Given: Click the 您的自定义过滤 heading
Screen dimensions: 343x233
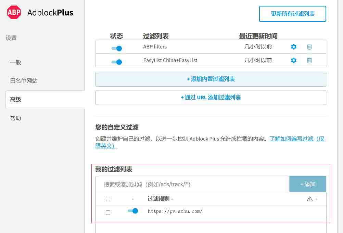Looking at the screenshot, I should click(x=117, y=127).
